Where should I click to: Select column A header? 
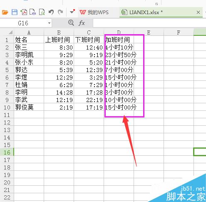[29, 32]
